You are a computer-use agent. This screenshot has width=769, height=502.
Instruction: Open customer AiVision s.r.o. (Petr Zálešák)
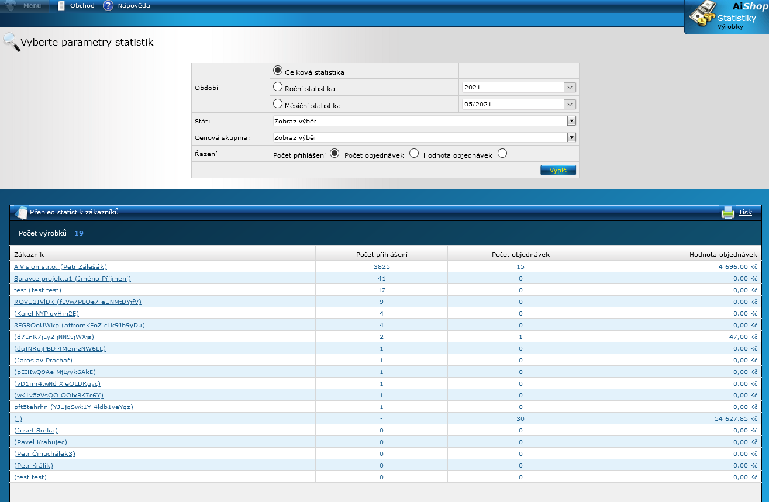click(60, 266)
